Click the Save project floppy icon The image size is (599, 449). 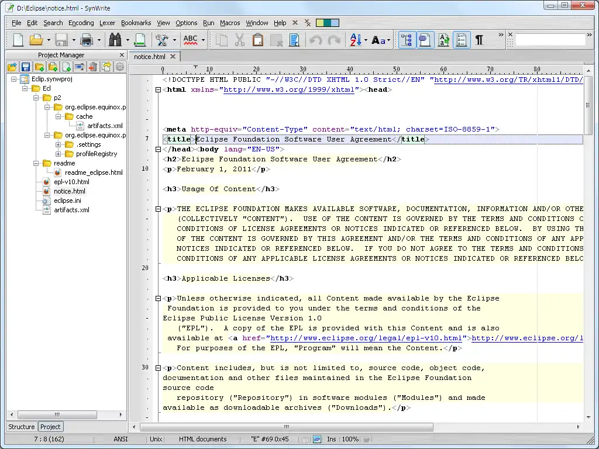tap(26, 67)
